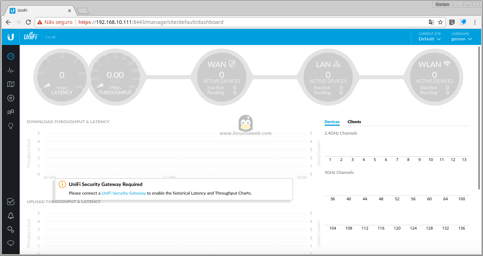The image size is (483, 256).
Task: Click channel 136 in the 5GHz chart
Action: (462, 228)
